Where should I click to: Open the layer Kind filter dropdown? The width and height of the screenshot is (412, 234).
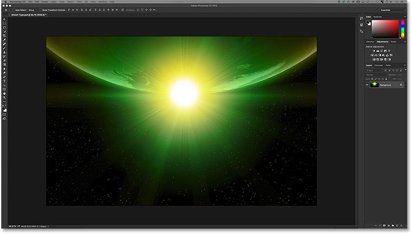coord(374,70)
